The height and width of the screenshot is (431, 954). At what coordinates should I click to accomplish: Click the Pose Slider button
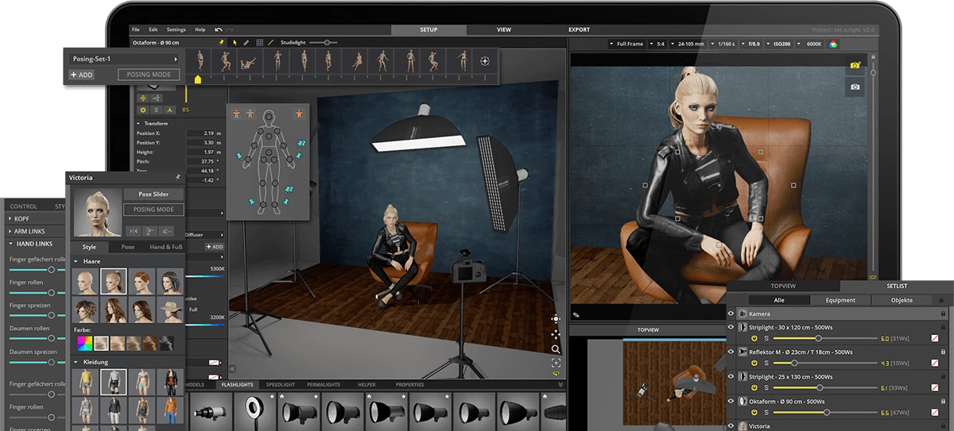pyautogui.click(x=153, y=194)
